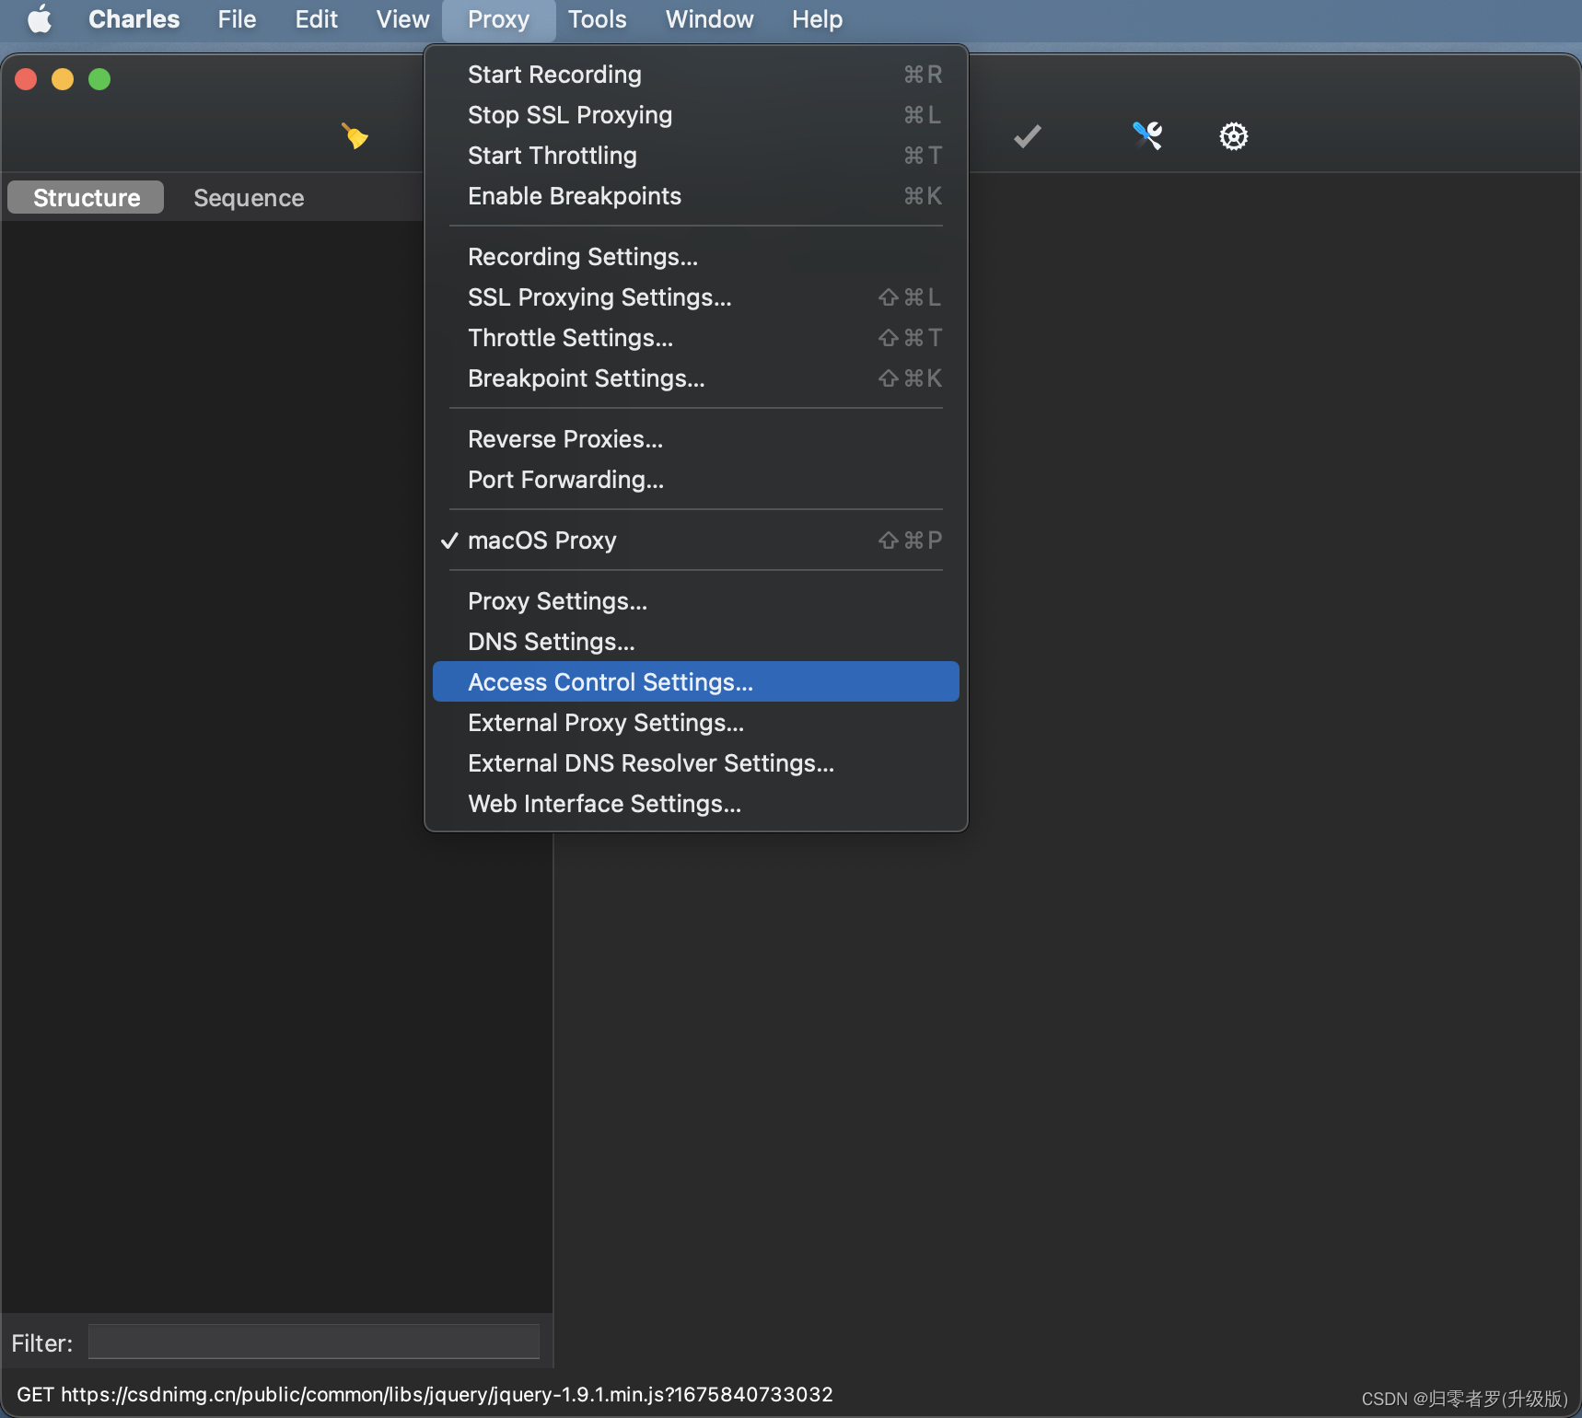Open Throttle Settings...
This screenshot has width=1582, height=1418.
click(x=696, y=338)
